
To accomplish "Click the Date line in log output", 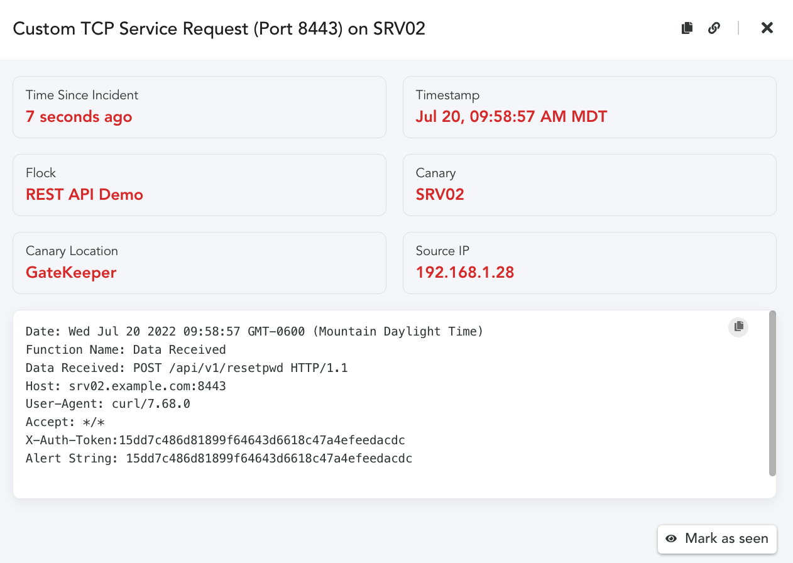I will [x=254, y=331].
